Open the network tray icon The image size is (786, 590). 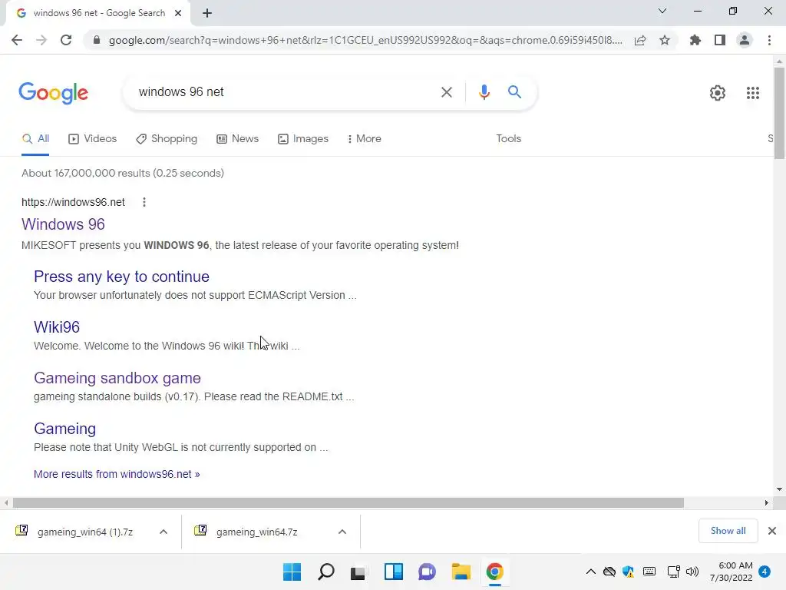673,572
